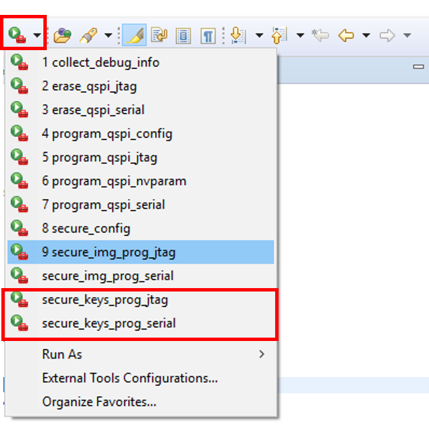
Task: Click icon beside program_qspi_config
Action: [x=19, y=133]
